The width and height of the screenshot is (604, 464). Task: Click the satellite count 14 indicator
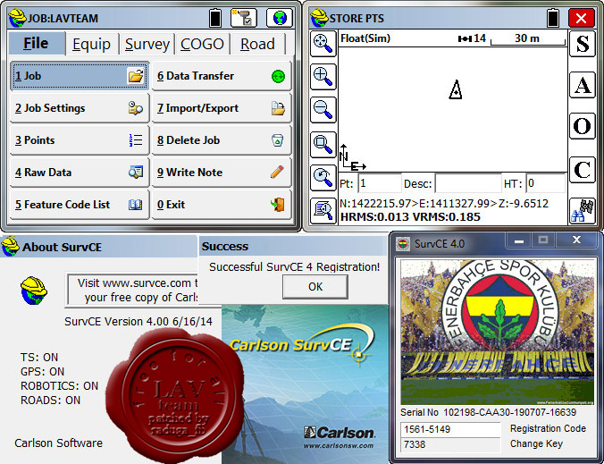pyautogui.click(x=472, y=38)
